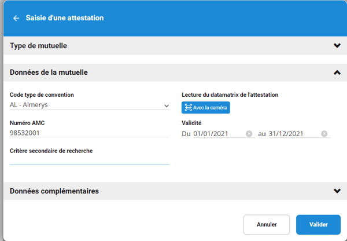Clear the end date 31/12/2021

tap(324, 134)
